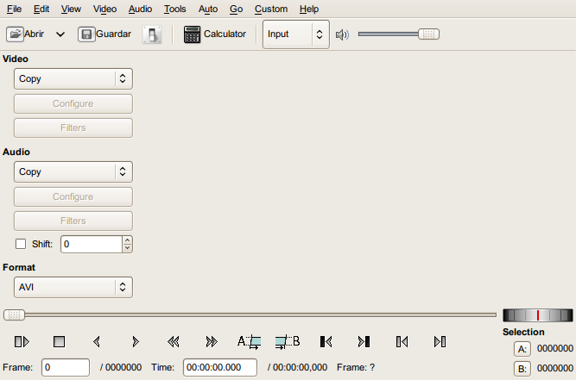Screen dimensions: 576x380
Task: Open the Tools menu
Action: click(x=174, y=9)
